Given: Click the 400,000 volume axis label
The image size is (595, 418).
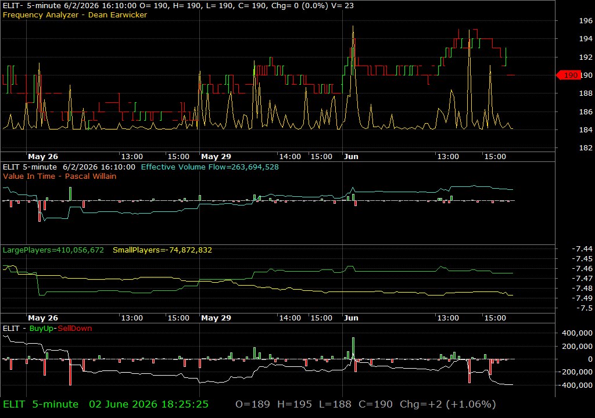Looking at the screenshot, I should pos(577,333).
